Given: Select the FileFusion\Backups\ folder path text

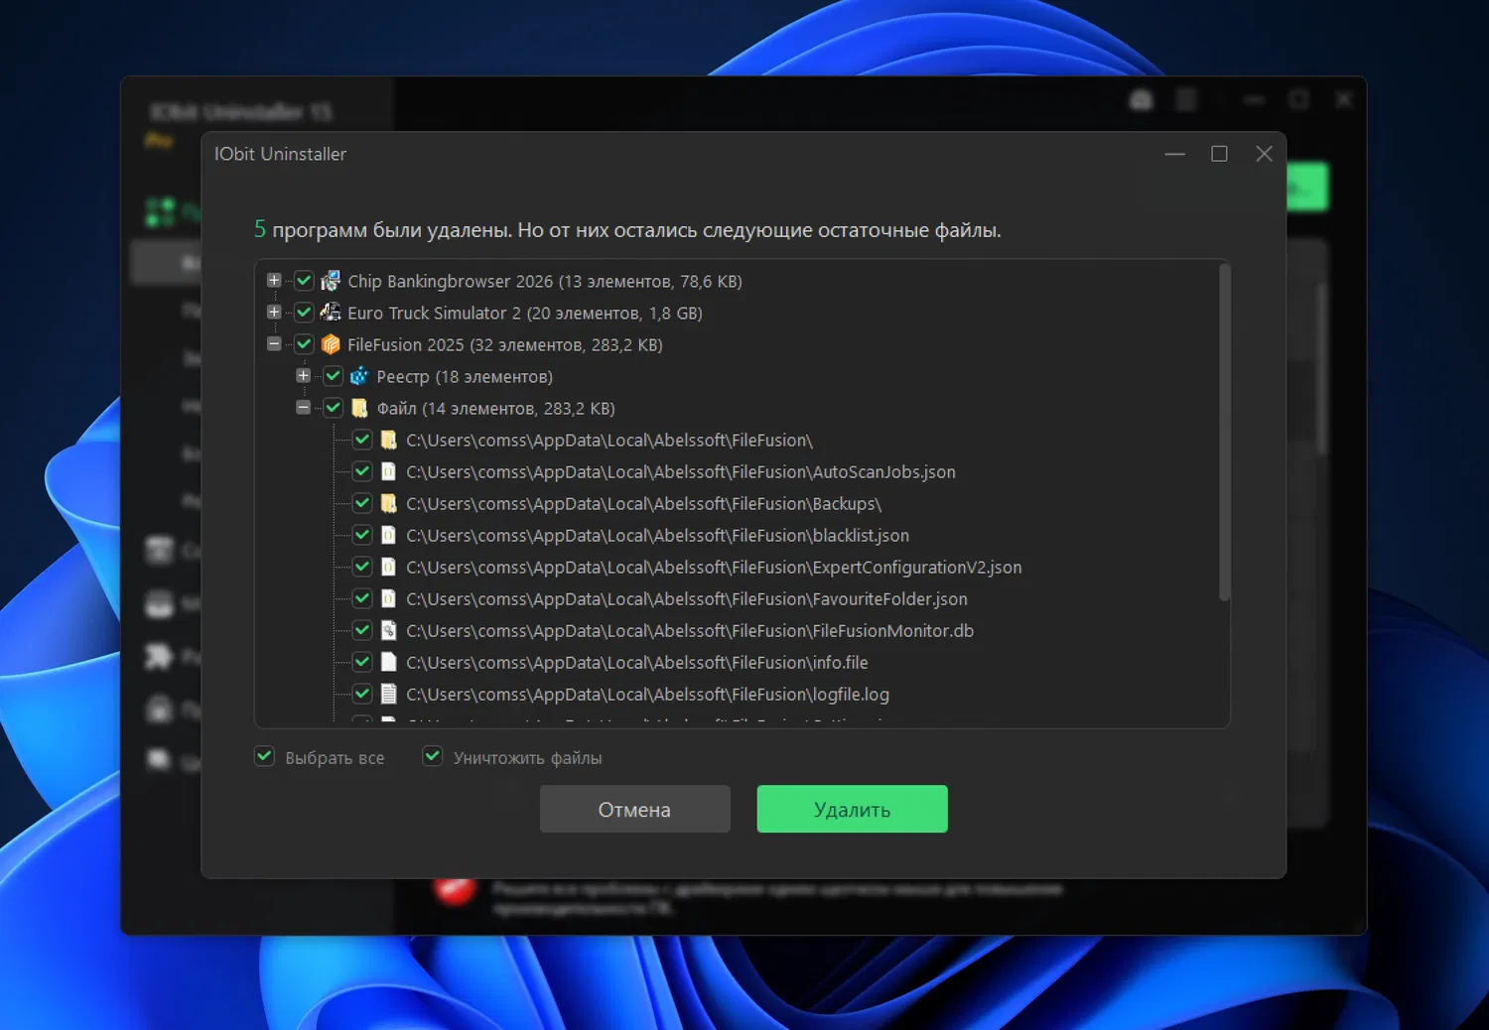Looking at the screenshot, I should (644, 504).
